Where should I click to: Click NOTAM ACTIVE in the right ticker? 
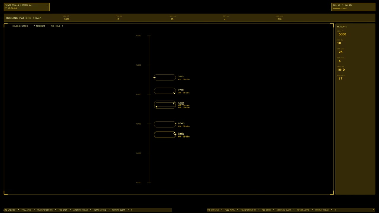click(303, 210)
